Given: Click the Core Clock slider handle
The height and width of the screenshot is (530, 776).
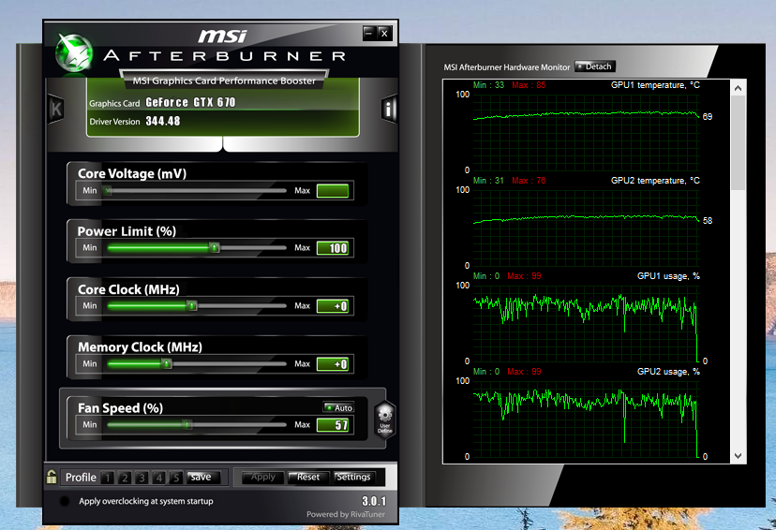Looking at the screenshot, I should [x=192, y=305].
